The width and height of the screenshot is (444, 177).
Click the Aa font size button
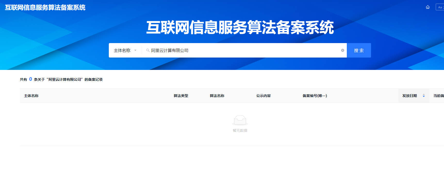(x=440, y=7)
